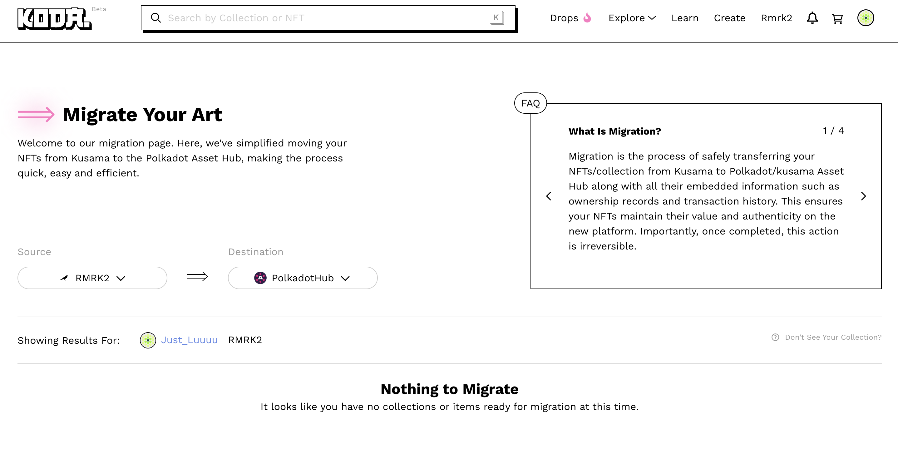Screen dimensions: 898x464
Task: Focus the Search by Collection or NFT field
Action: coord(324,18)
